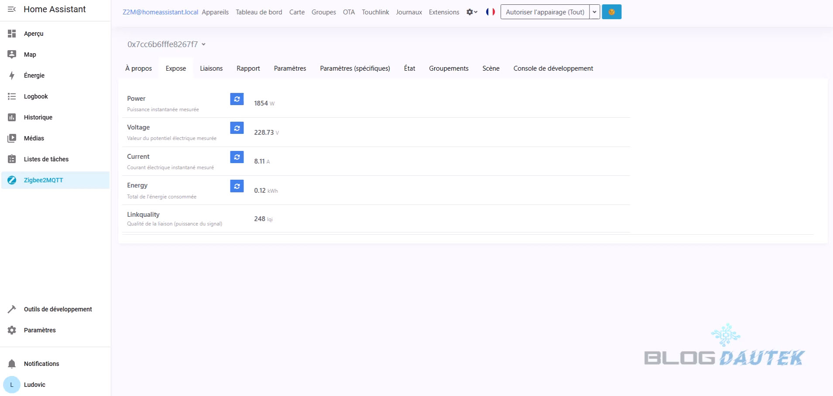Open the gear settings dropdown in navbar

(x=472, y=12)
